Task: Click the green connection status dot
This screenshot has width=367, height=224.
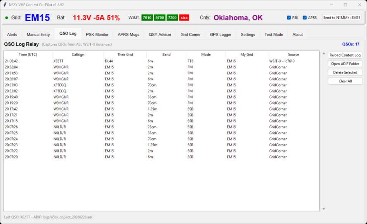Action: [6, 18]
